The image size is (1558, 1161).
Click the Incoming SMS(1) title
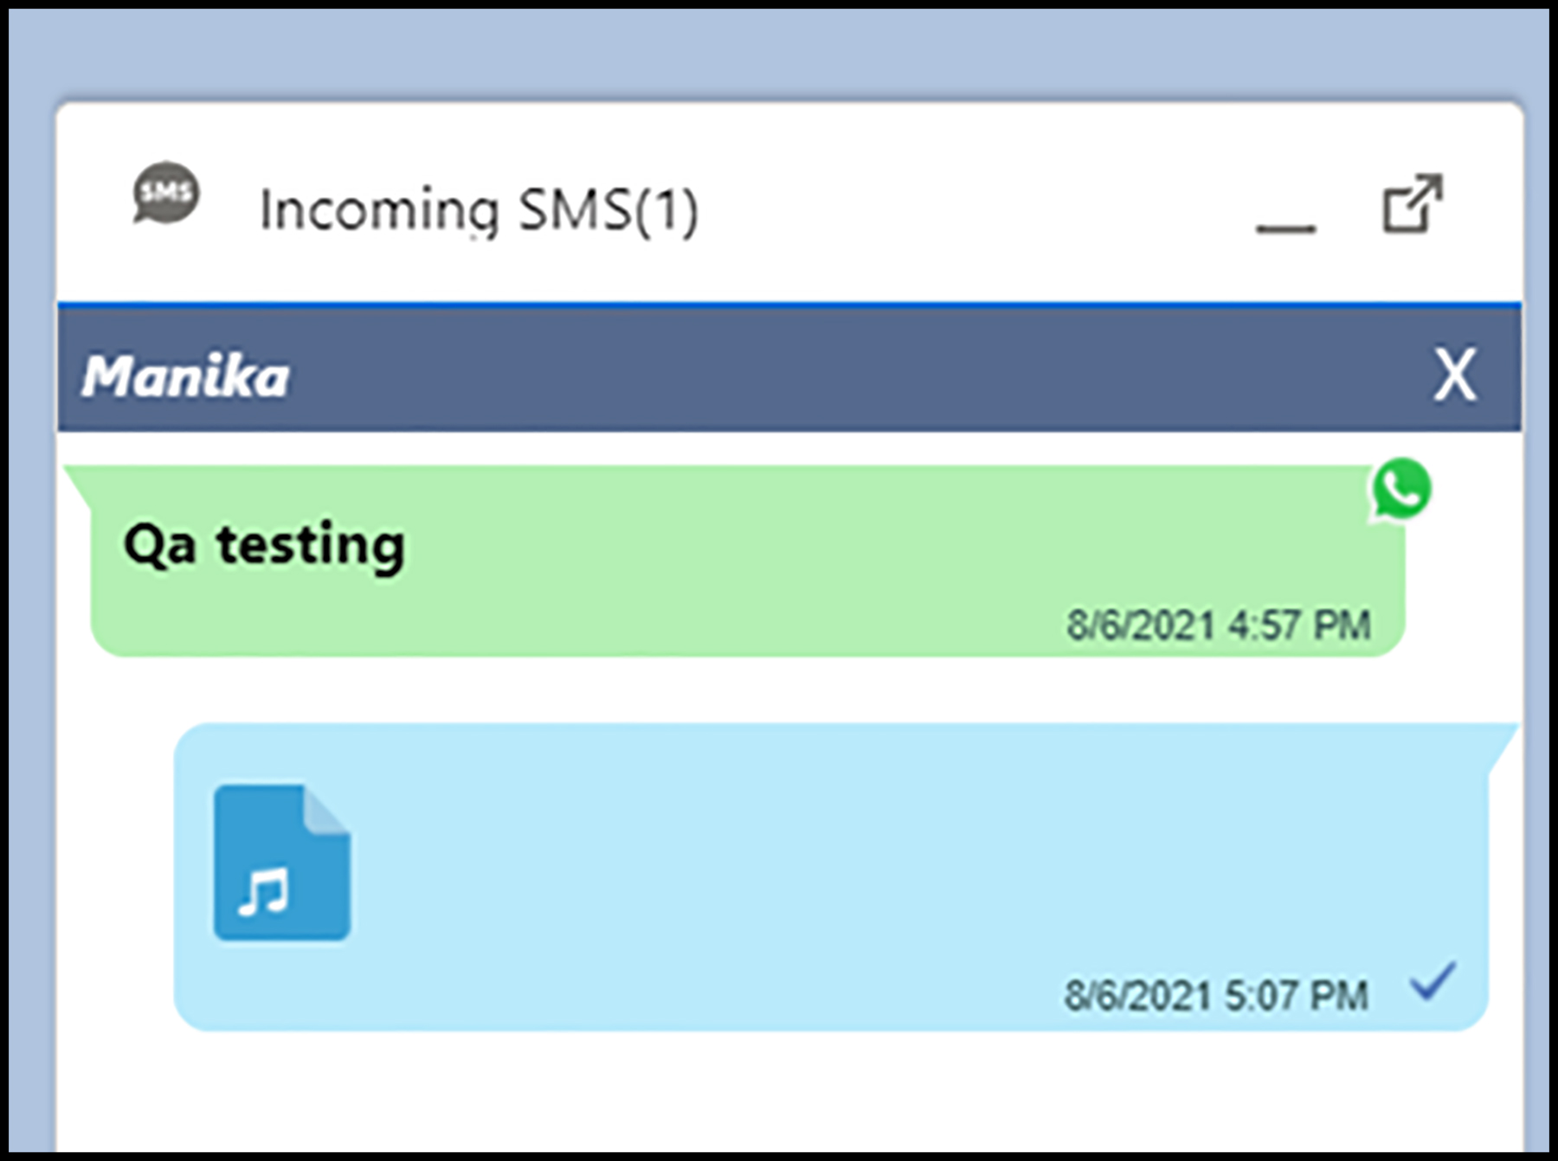coord(479,210)
